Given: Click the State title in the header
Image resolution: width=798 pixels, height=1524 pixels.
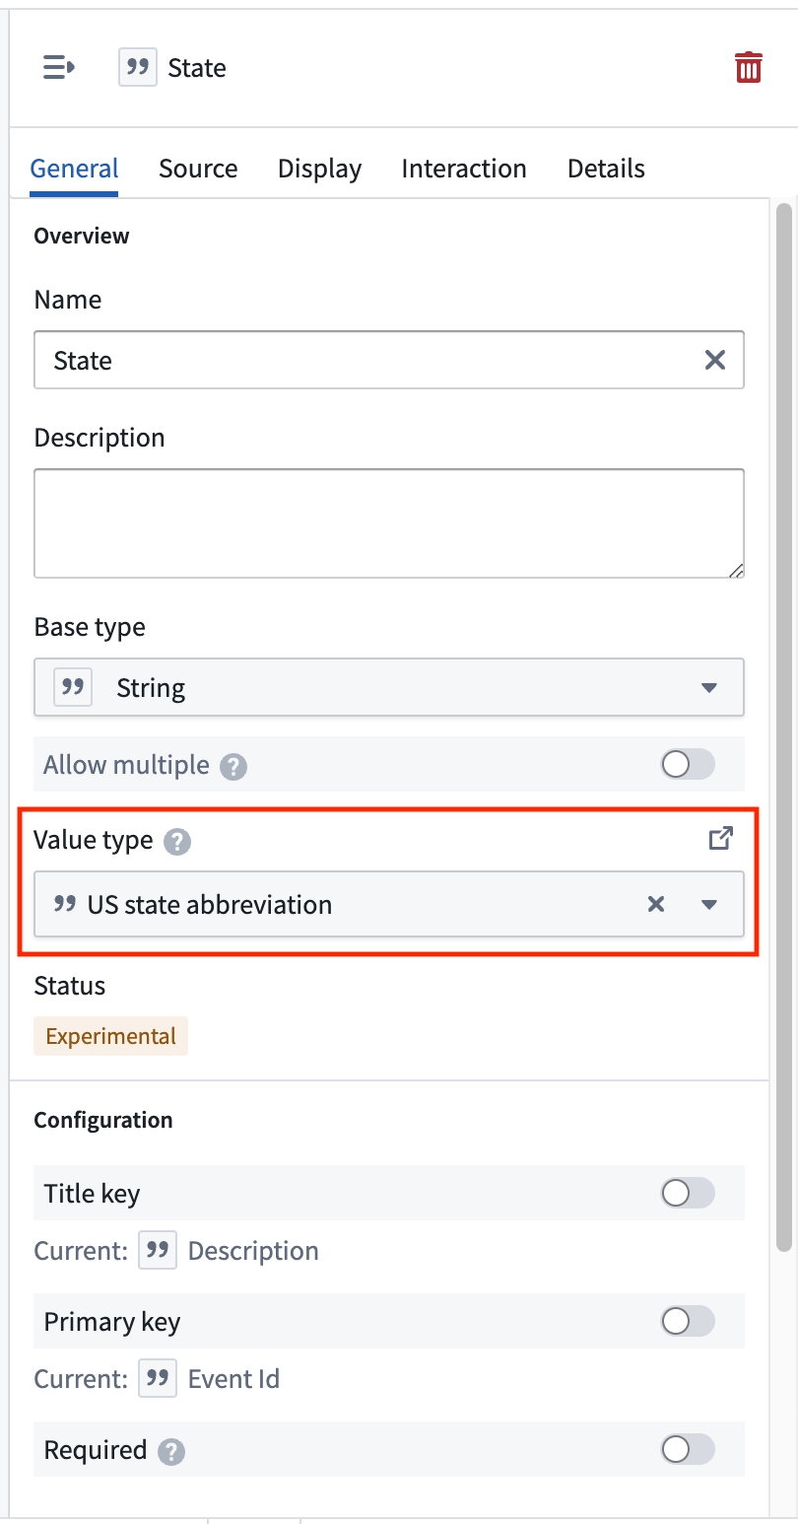Looking at the screenshot, I should coord(197,68).
